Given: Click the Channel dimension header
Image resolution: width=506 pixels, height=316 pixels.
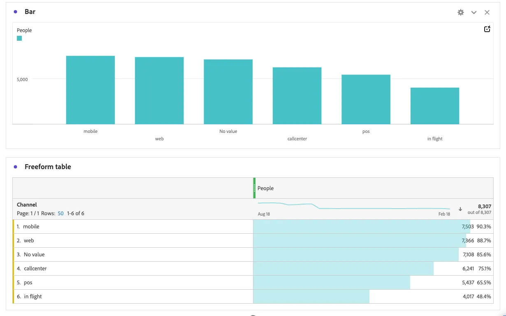Looking at the screenshot, I should (27, 204).
